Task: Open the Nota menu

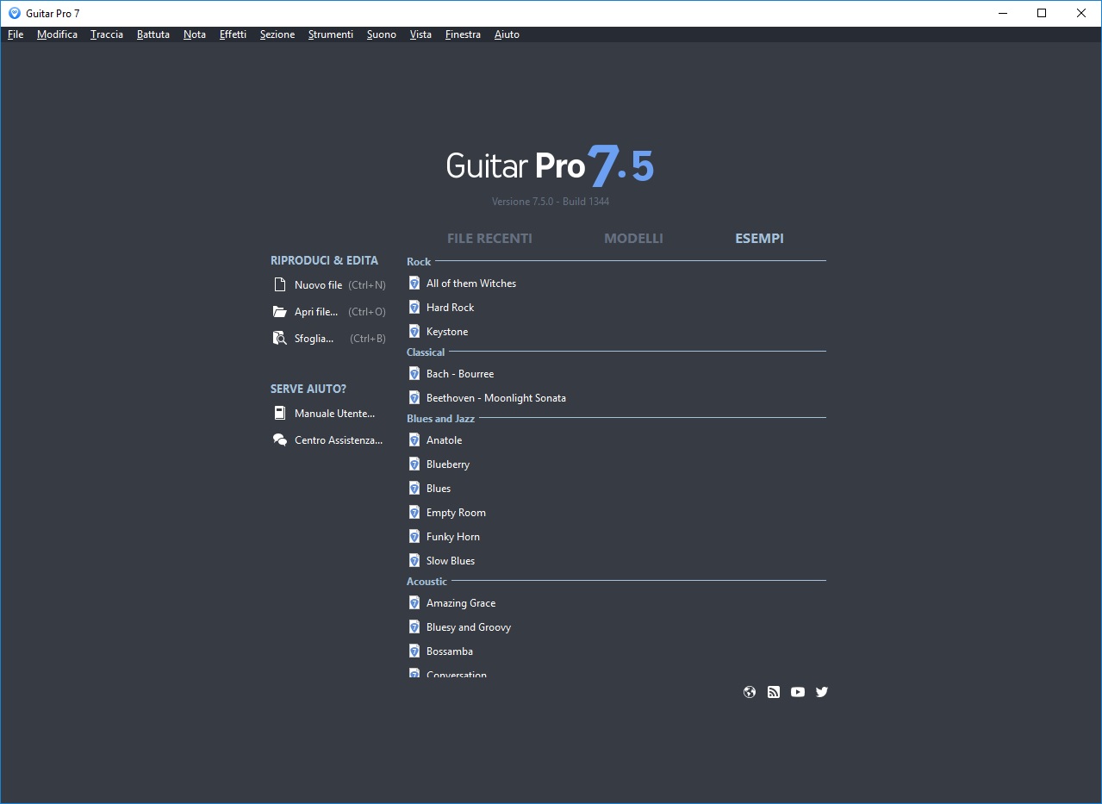Action: pyautogui.click(x=195, y=34)
